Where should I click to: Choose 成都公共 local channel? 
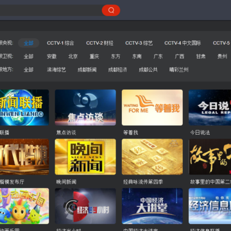[148, 70]
